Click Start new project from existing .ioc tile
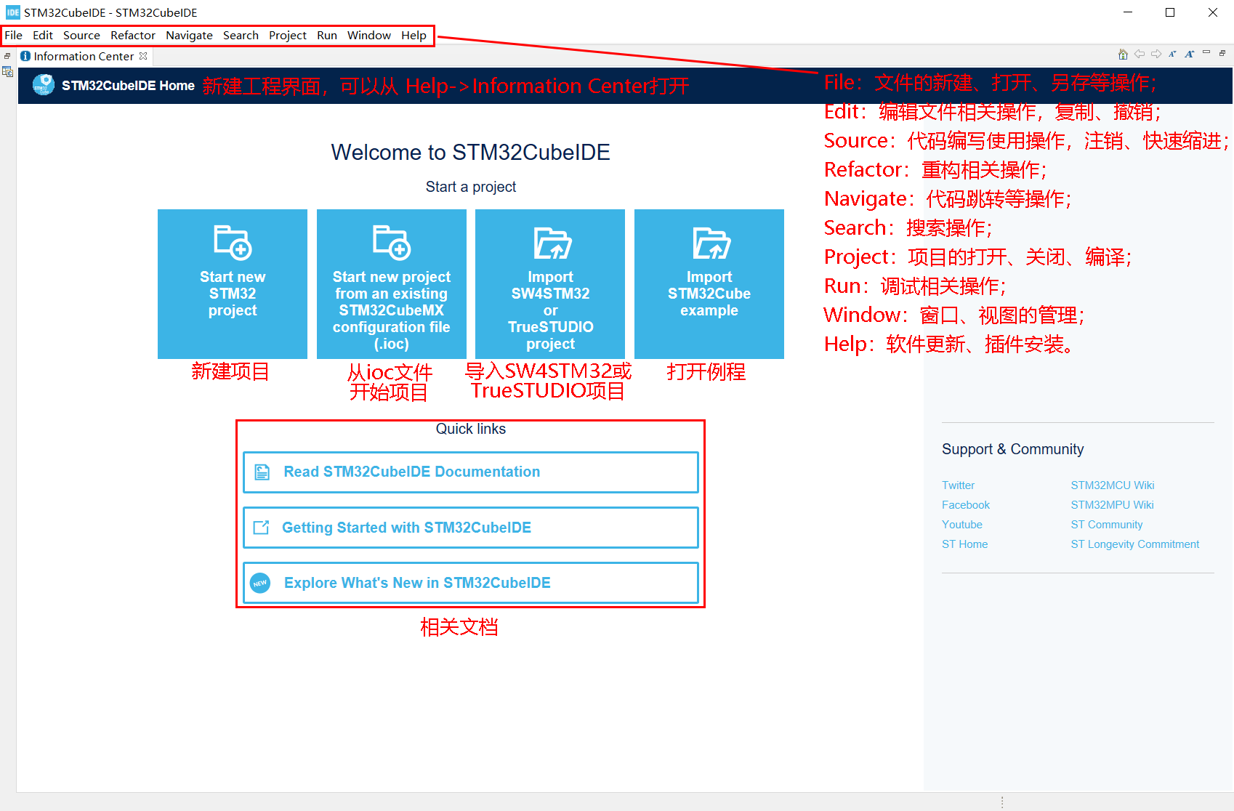Image resolution: width=1234 pixels, height=811 pixels. coord(392,284)
